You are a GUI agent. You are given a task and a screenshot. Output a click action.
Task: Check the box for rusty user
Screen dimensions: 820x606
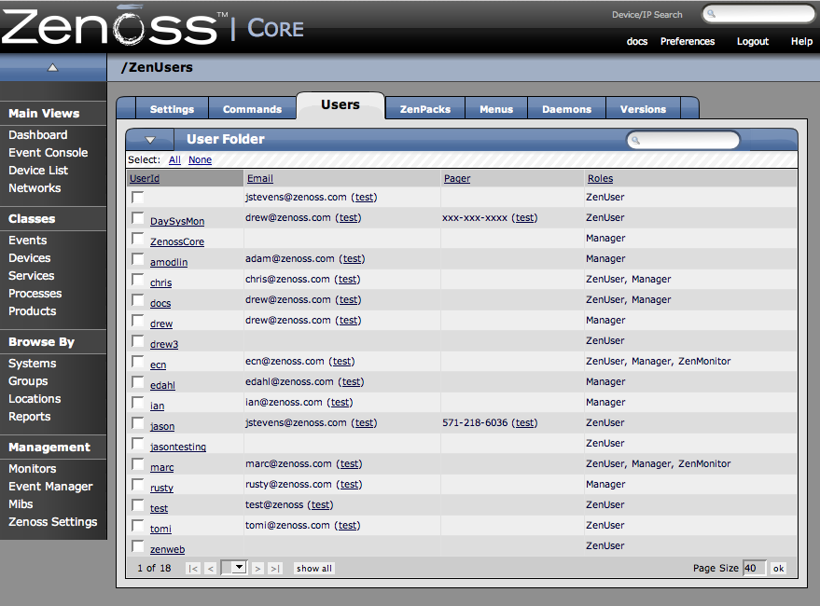(137, 484)
